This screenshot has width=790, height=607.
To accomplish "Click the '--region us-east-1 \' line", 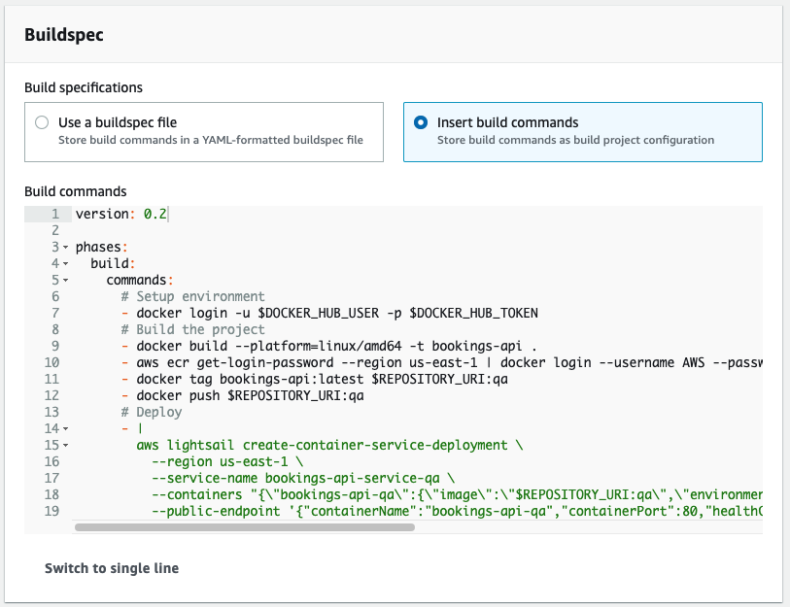I will click(x=227, y=462).
